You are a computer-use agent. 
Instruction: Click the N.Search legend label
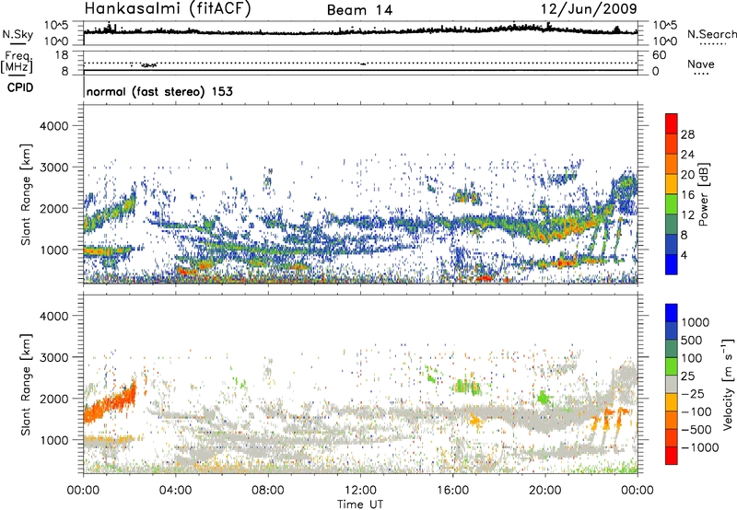pyautogui.click(x=711, y=34)
